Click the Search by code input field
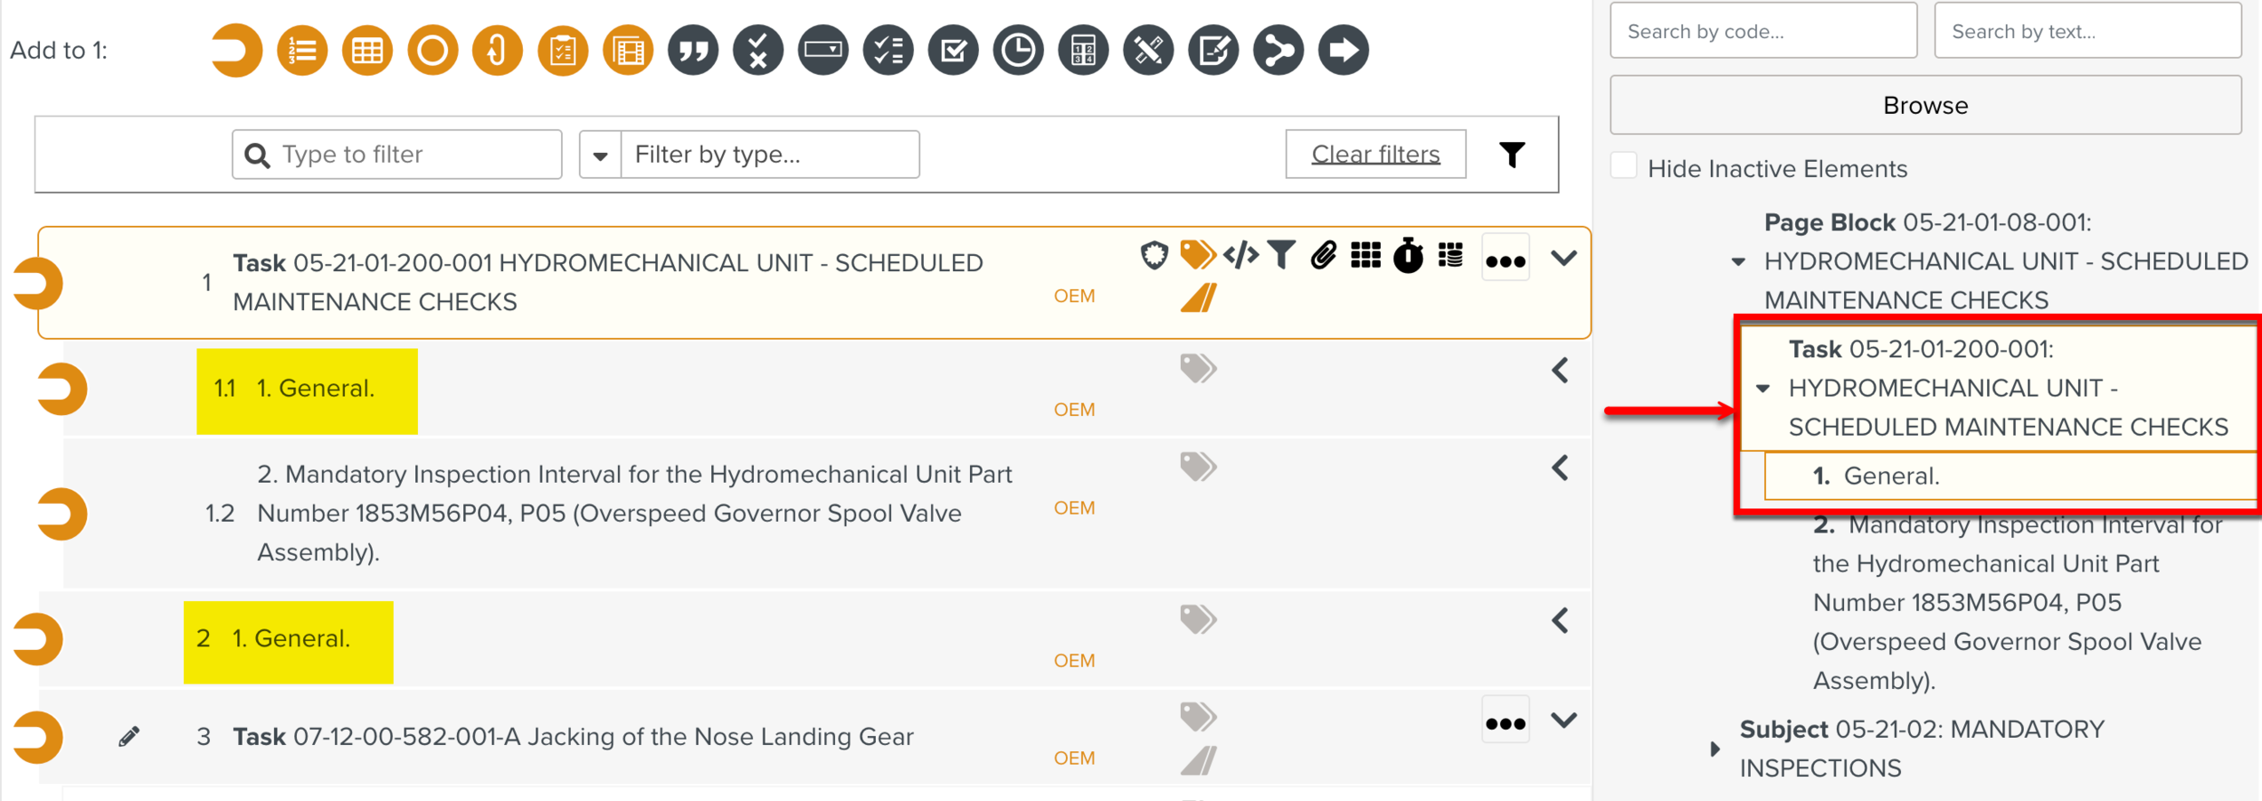The image size is (2262, 801). [1763, 32]
